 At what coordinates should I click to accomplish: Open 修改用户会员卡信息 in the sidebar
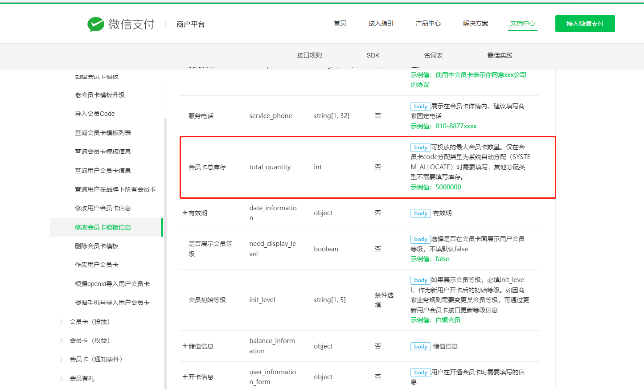coord(103,208)
